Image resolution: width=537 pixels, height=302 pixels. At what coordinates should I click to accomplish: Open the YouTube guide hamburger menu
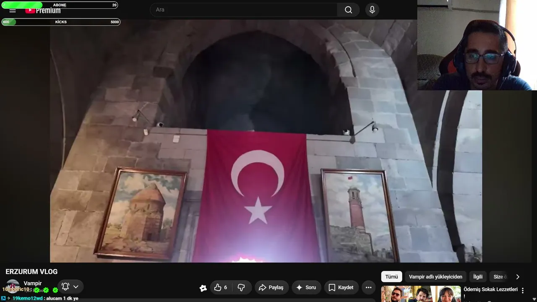[13, 10]
